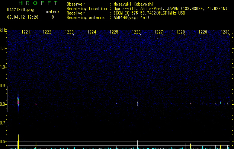Click the 0.6 kHz frequency label

tap(3, 142)
